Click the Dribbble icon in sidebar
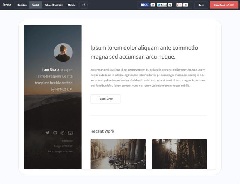The height and width of the screenshot is (184, 240). pos(63,133)
